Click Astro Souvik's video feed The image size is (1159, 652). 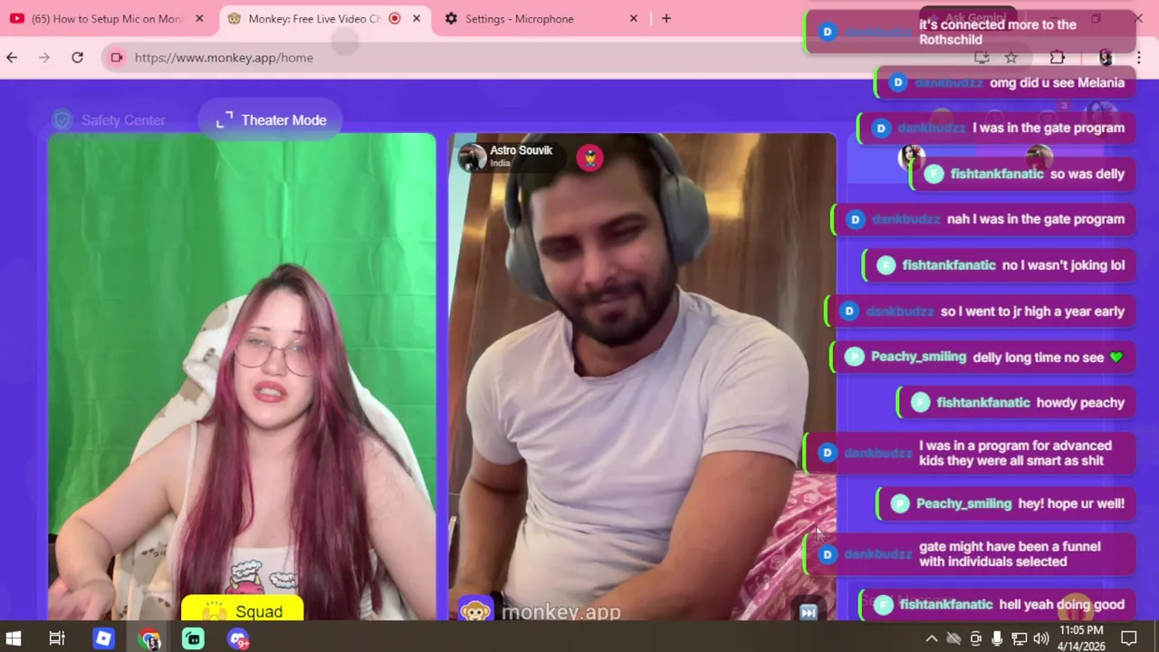coord(642,377)
